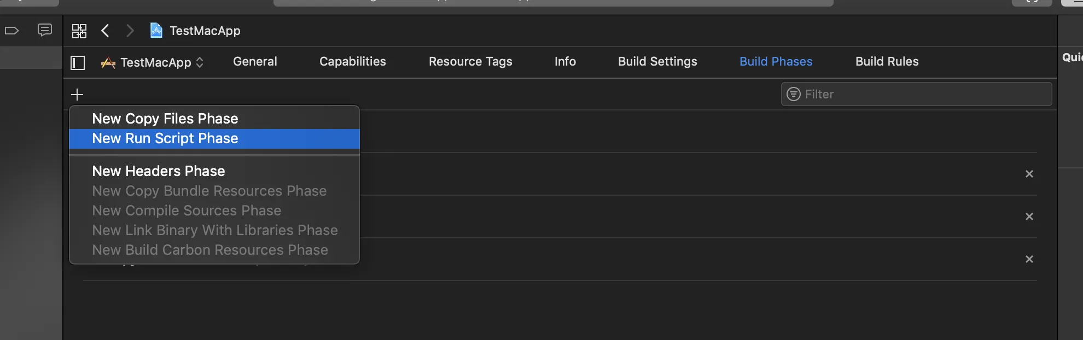This screenshot has height=340, width=1083.
Task: Go forward with the right chevron
Action: point(130,31)
